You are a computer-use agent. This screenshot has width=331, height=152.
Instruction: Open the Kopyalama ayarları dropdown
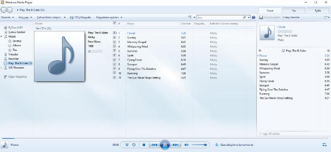pos(109,17)
